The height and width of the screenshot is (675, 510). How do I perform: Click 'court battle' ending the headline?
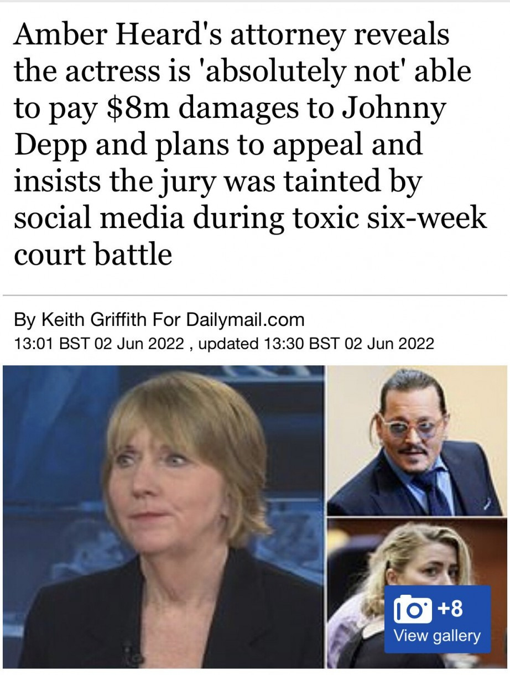pyautogui.click(x=93, y=255)
